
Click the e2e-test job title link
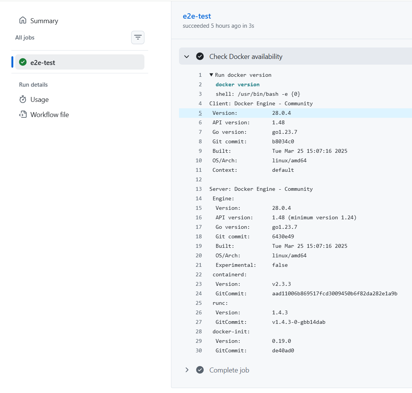(197, 16)
